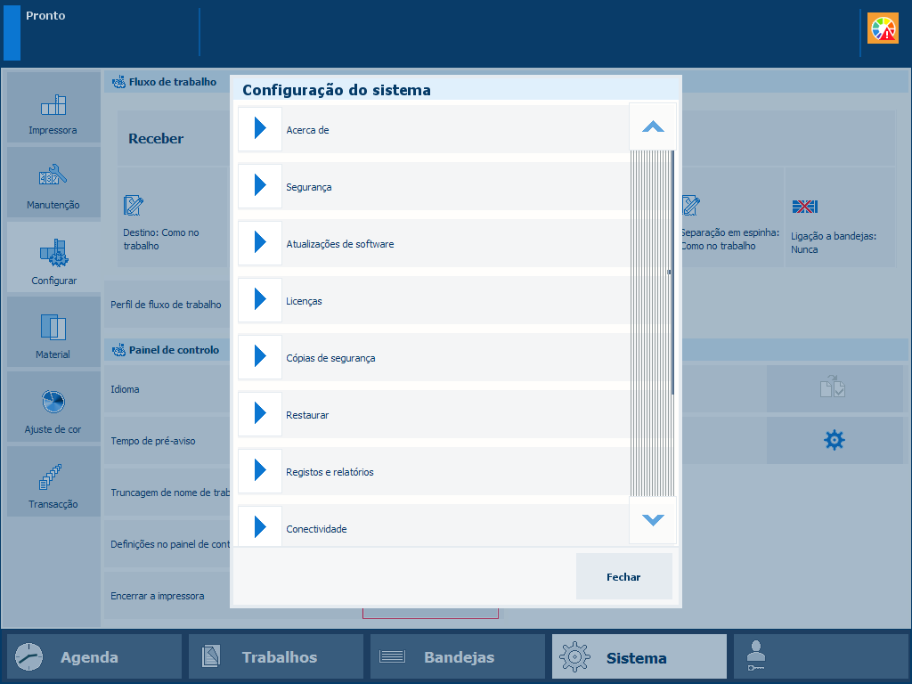Click the Separação em espinha edit icon
Screen dimensions: 912x684
pyautogui.click(x=691, y=206)
